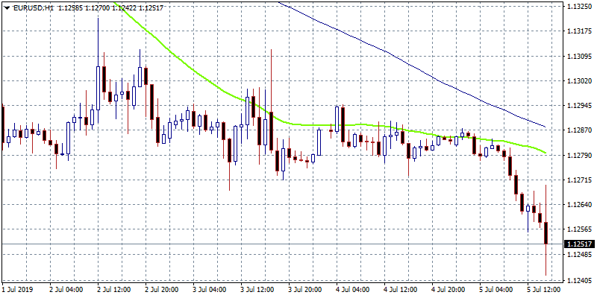
Task: Click the last candle on the chart
Action: click(546, 232)
